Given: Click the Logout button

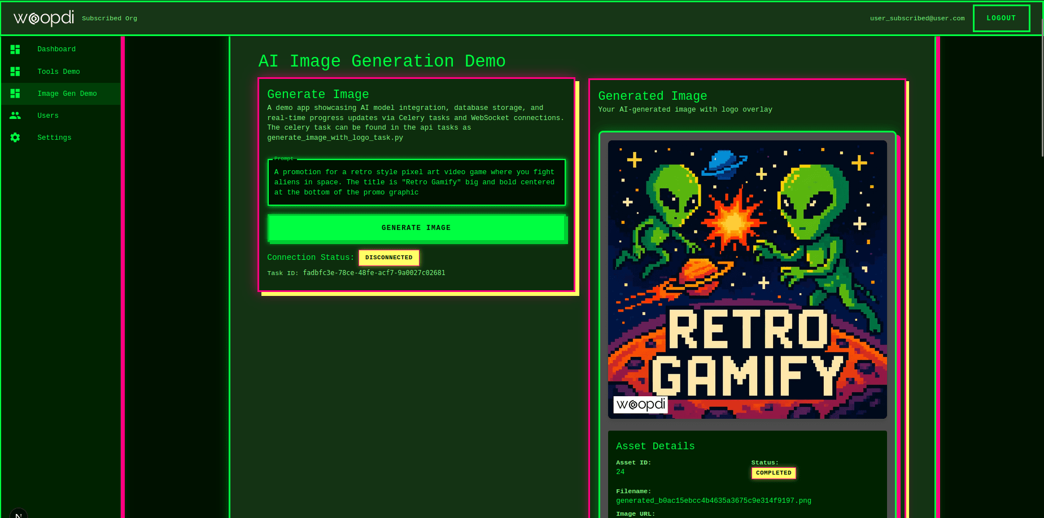Looking at the screenshot, I should (1001, 18).
